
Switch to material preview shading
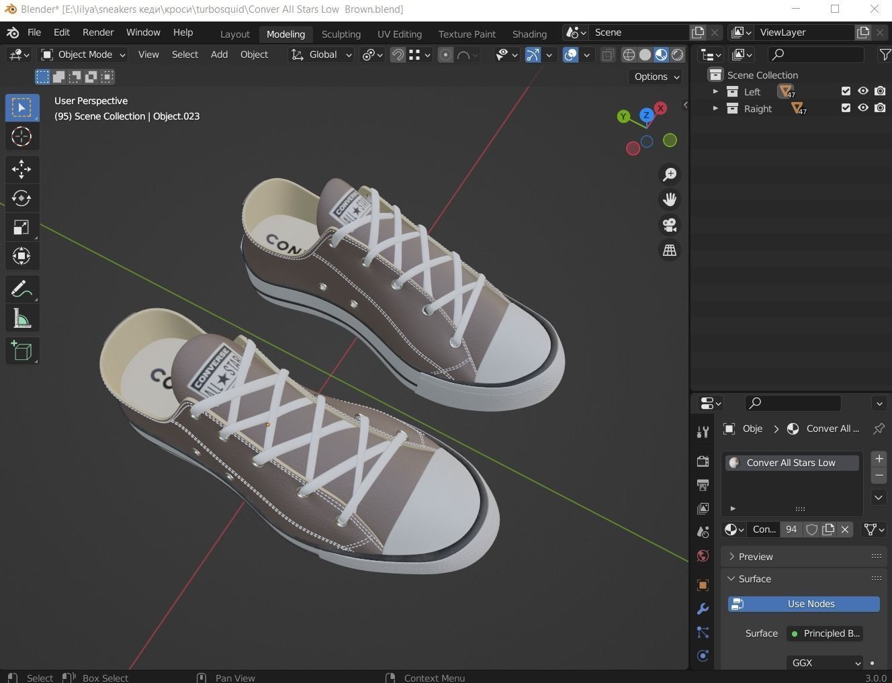coord(661,55)
